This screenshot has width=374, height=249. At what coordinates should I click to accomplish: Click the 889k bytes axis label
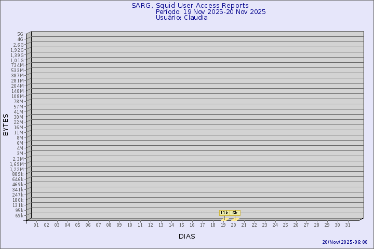click(x=18, y=174)
